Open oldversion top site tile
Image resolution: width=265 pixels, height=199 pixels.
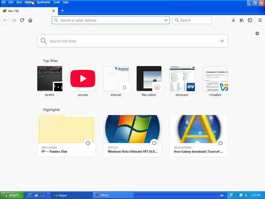pyautogui.click(x=182, y=79)
